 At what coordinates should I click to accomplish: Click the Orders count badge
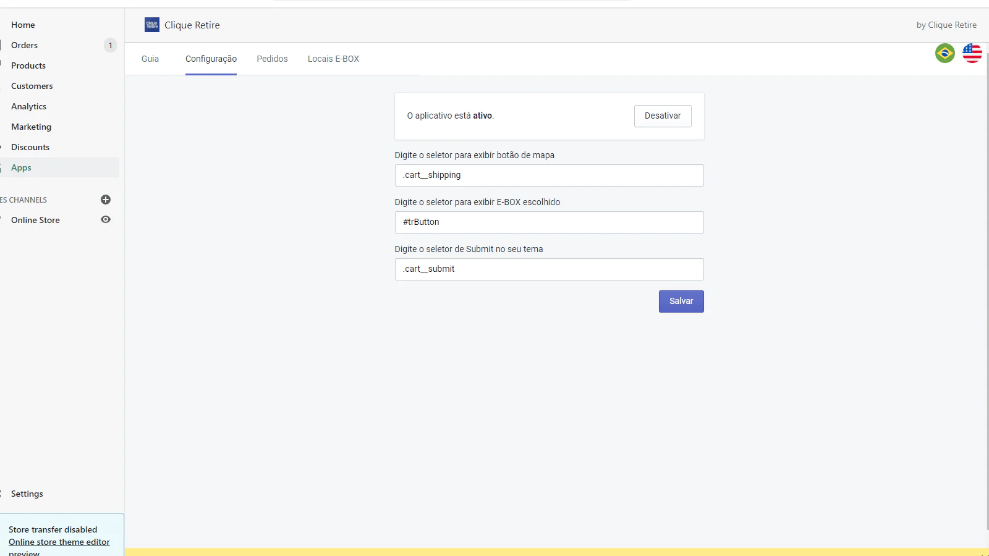click(110, 45)
